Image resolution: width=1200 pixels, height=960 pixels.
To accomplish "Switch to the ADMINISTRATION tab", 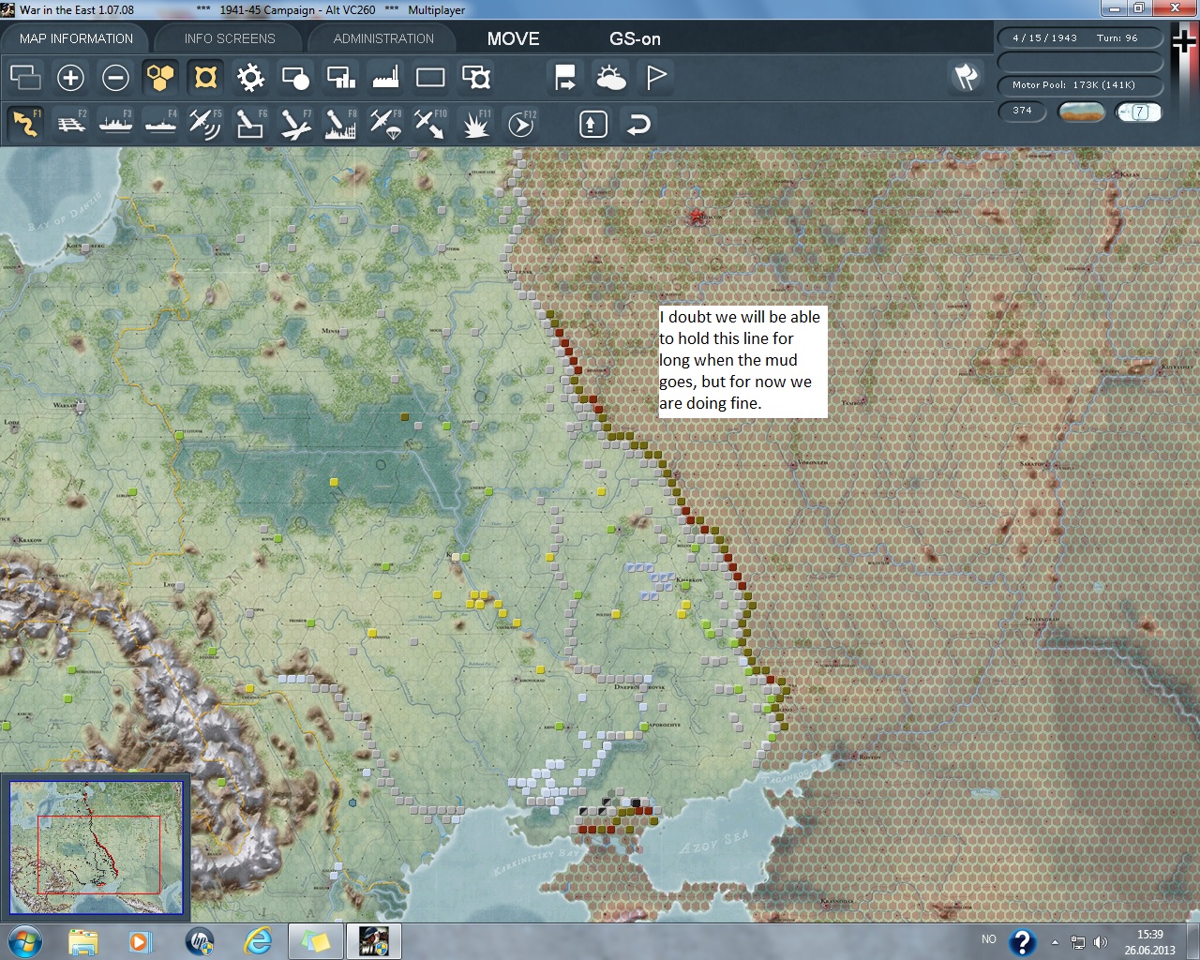I will tap(383, 38).
